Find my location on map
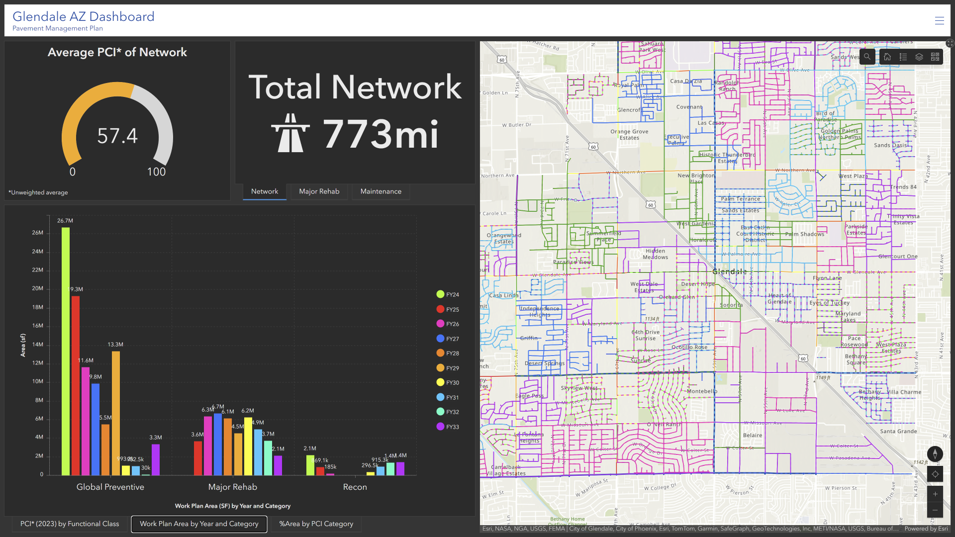The width and height of the screenshot is (955, 537). click(935, 474)
